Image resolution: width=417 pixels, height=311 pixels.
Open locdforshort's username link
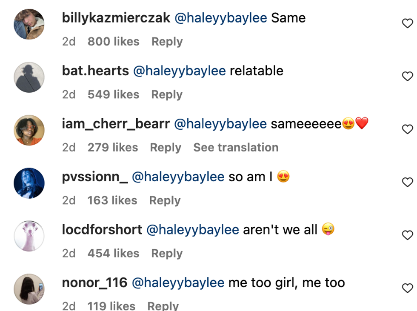pos(102,230)
